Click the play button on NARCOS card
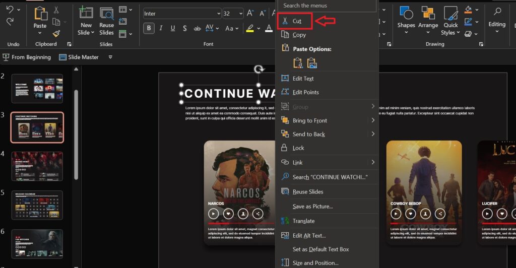This screenshot has width=516, height=268. pyautogui.click(x=213, y=214)
